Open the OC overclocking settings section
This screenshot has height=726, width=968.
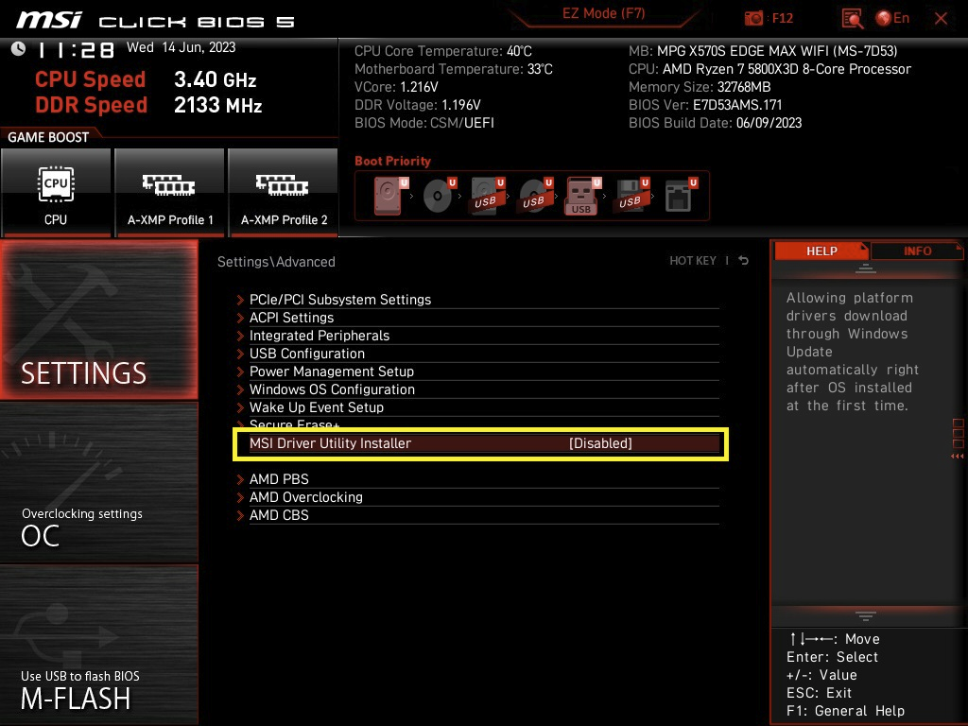(98, 483)
